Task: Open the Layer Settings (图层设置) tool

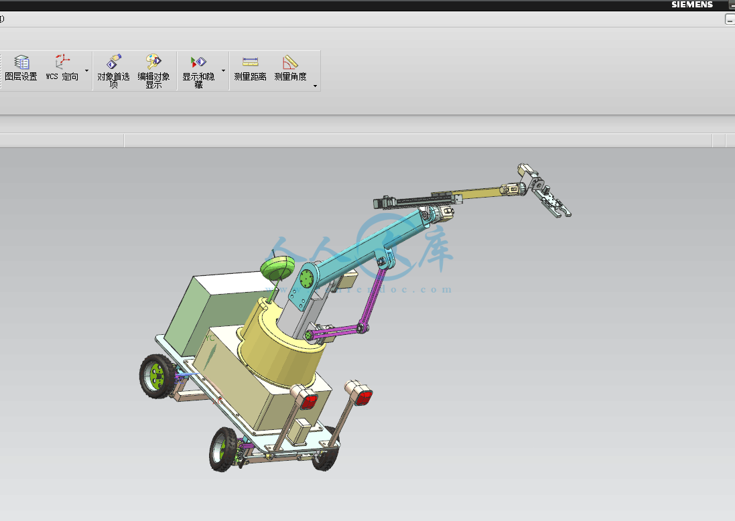Action: tap(21, 68)
